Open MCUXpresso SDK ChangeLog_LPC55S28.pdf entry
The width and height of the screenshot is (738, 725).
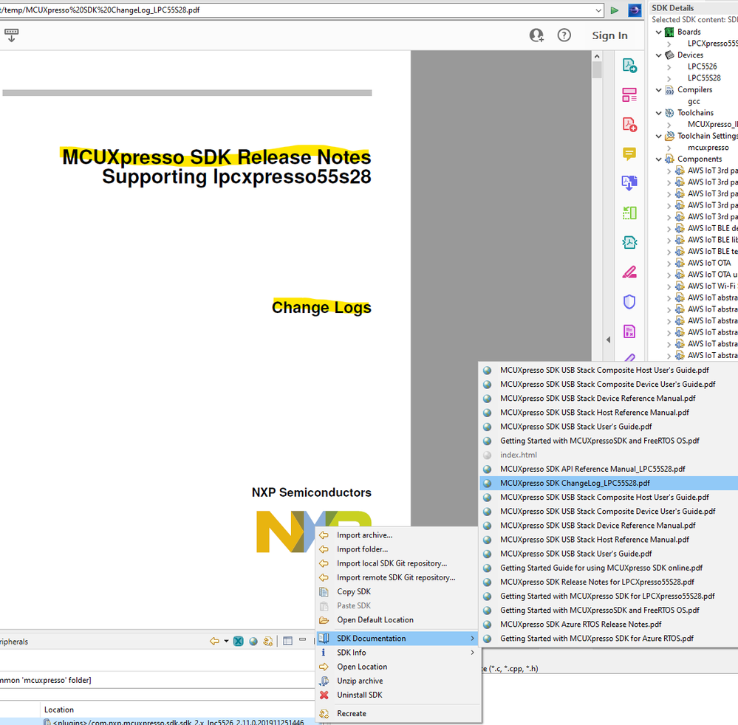(x=609, y=483)
